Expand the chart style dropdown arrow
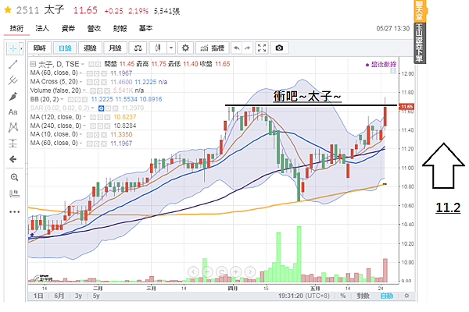 [x=170, y=48]
